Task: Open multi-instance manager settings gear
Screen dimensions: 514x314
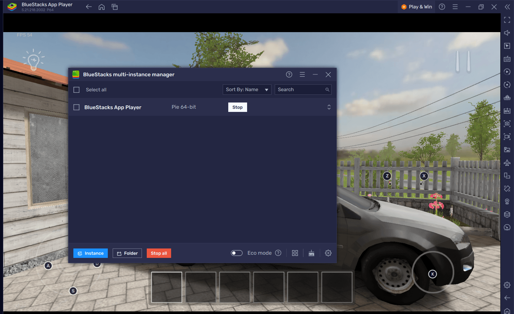Action: pos(328,253)
